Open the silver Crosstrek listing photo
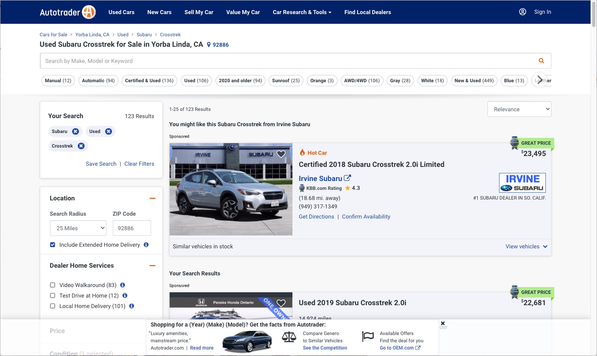The width and height of the screenshot is (597, 356). point(231,189)
